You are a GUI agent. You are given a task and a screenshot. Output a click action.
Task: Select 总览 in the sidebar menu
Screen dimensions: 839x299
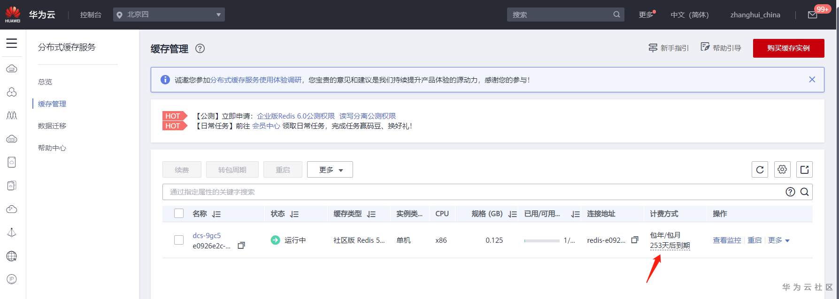point(45,82)
